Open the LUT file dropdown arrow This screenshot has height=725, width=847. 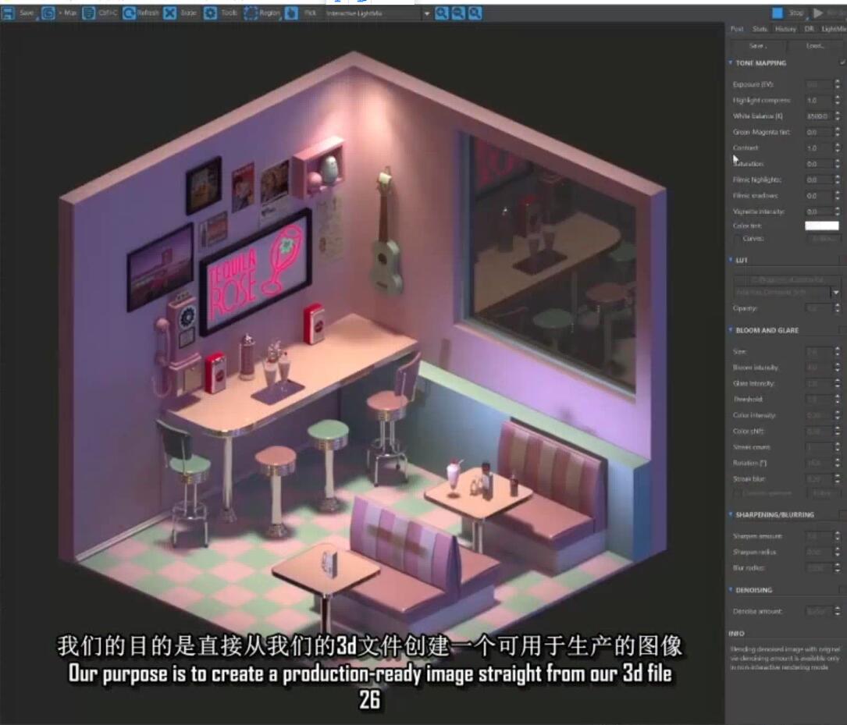pyautogui.click(x=836, y=292)
